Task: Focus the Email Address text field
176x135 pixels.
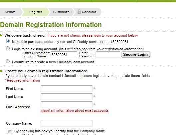Action: click(67, 105)
